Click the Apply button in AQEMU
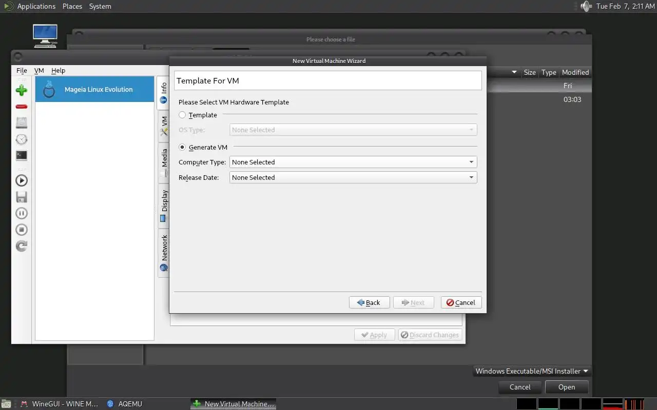The width and height of the screenshot is (657, 410). pyautogui.click(x=374, y=335)
